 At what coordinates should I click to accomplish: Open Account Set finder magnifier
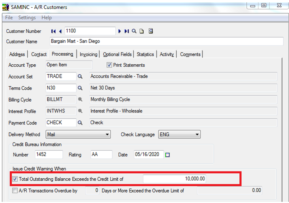click(x=80, y=77)
